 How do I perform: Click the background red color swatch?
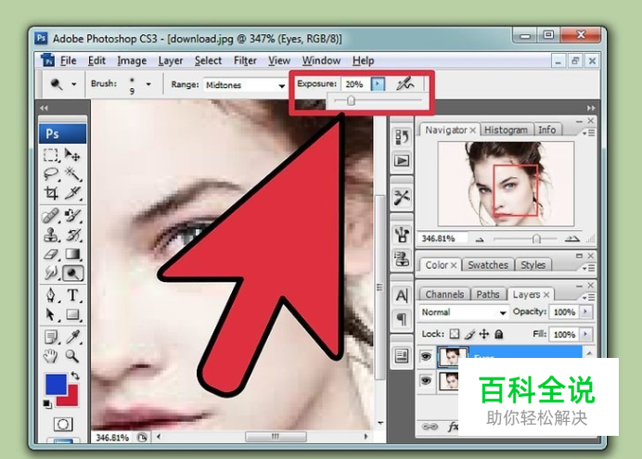pos(71,400)
